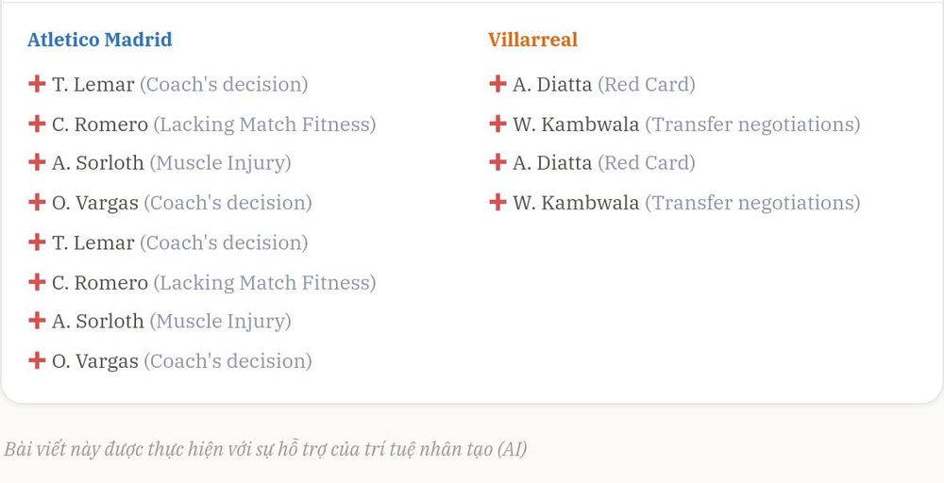Click the Villarreal team heading
Image resolution: width=944 pixels, height=483 pixels.
coord(532,40)
